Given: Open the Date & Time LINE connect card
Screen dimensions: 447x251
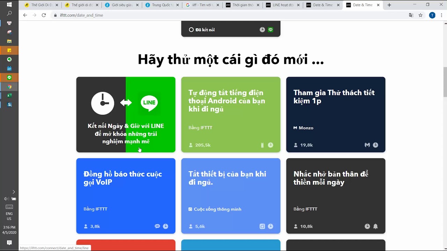Looking at the screenshot, I should click(x=126, y=114).
